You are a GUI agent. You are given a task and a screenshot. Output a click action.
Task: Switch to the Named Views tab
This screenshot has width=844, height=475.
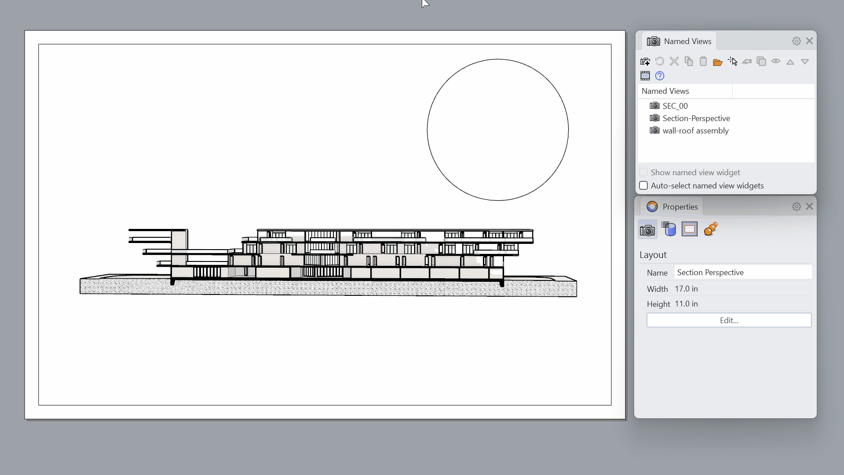pyautogui.click(x=679, y=41)
